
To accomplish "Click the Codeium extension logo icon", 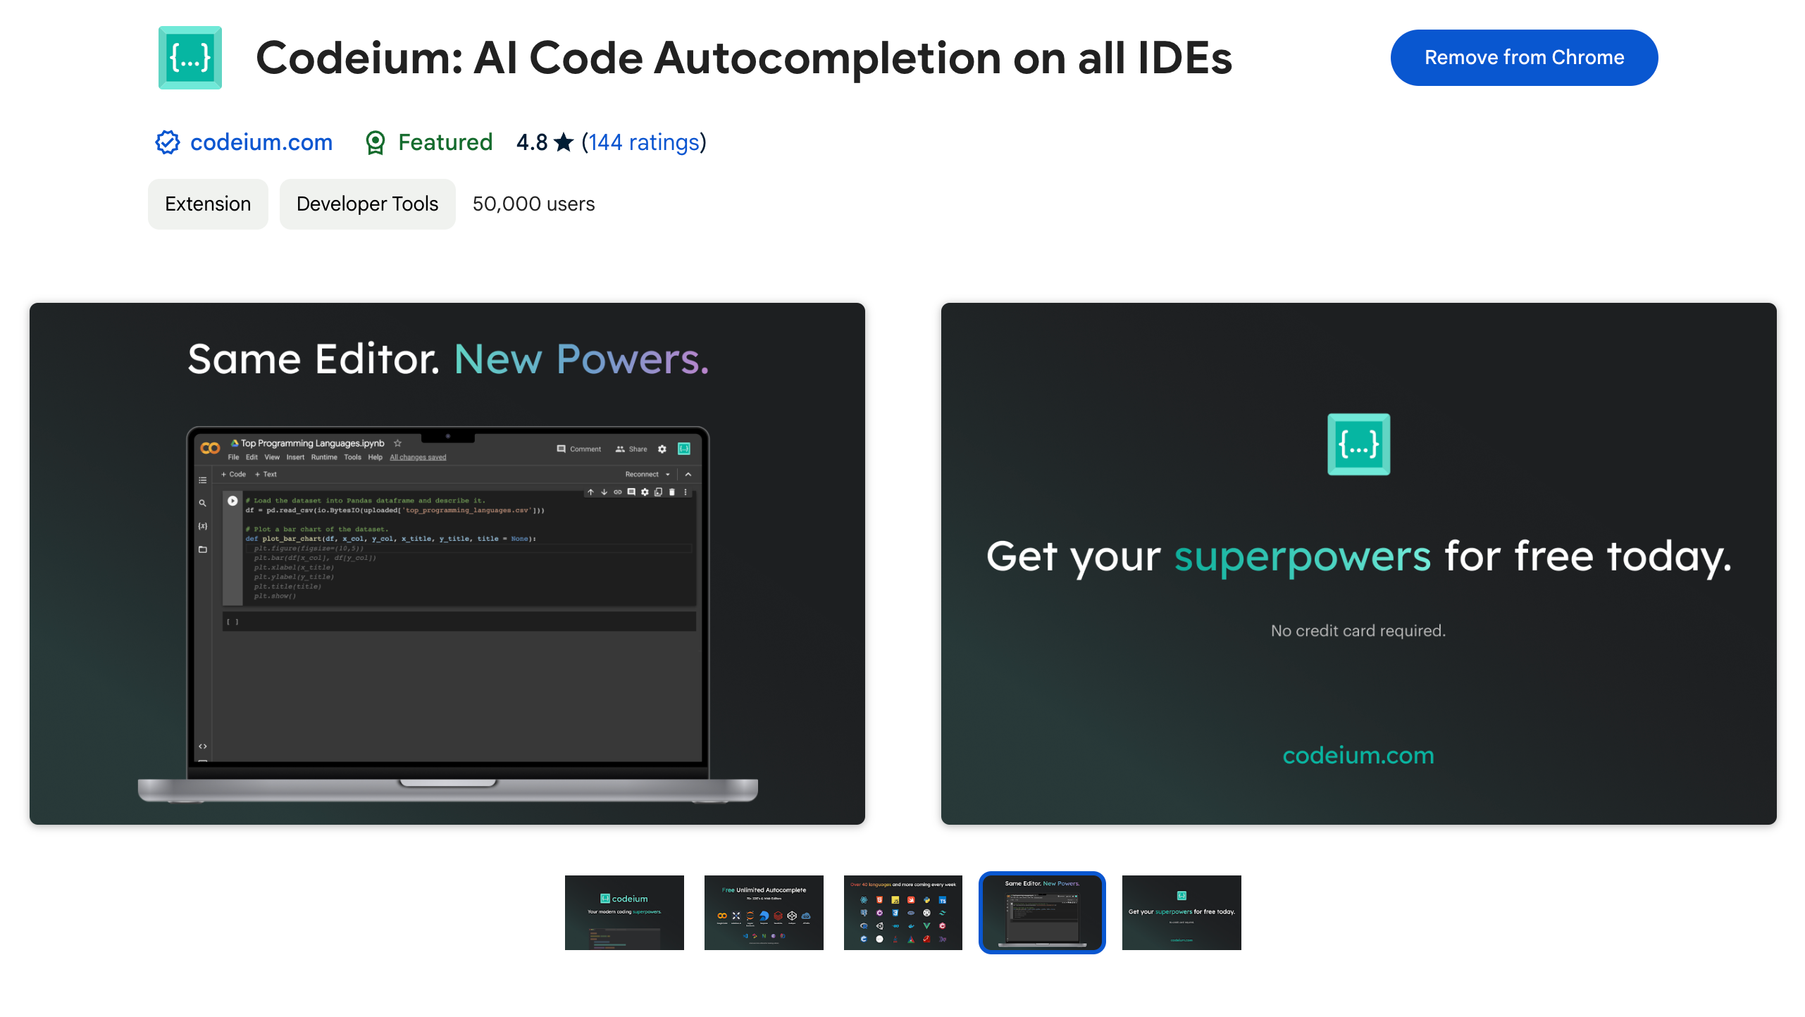I will 190,57.
